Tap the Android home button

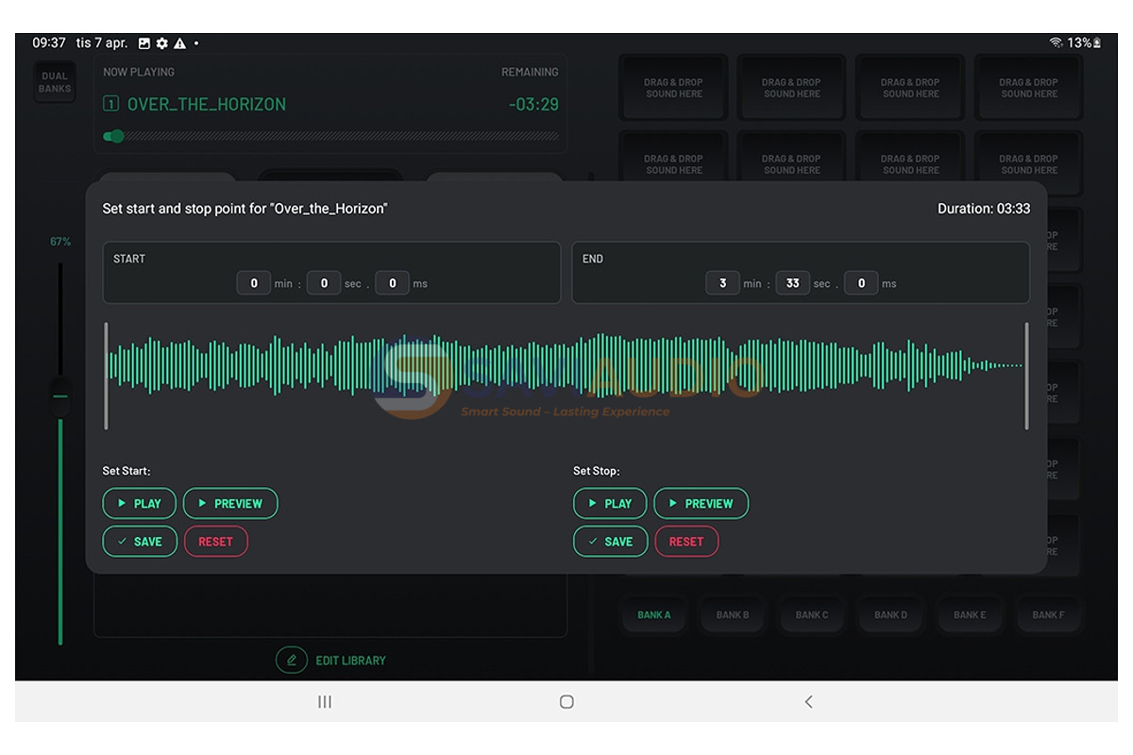coord(566,702)
